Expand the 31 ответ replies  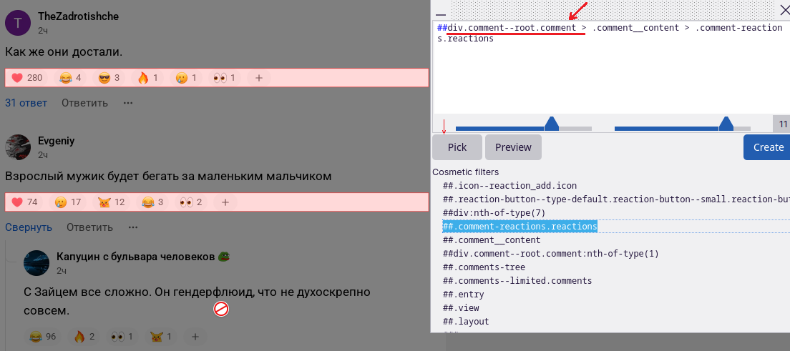[26, 103]
